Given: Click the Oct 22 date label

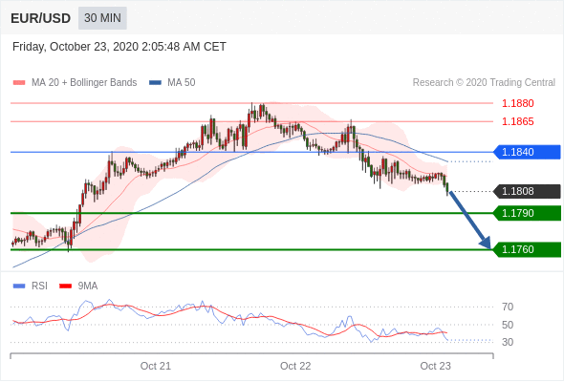Looking at the screenshot, I should pos(295,366).
